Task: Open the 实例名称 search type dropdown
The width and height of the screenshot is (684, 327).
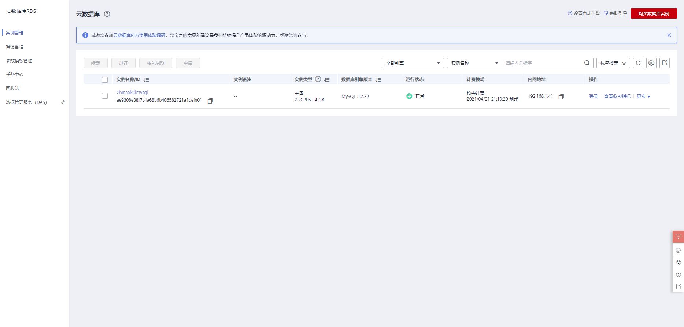Action: pos(474,63)
